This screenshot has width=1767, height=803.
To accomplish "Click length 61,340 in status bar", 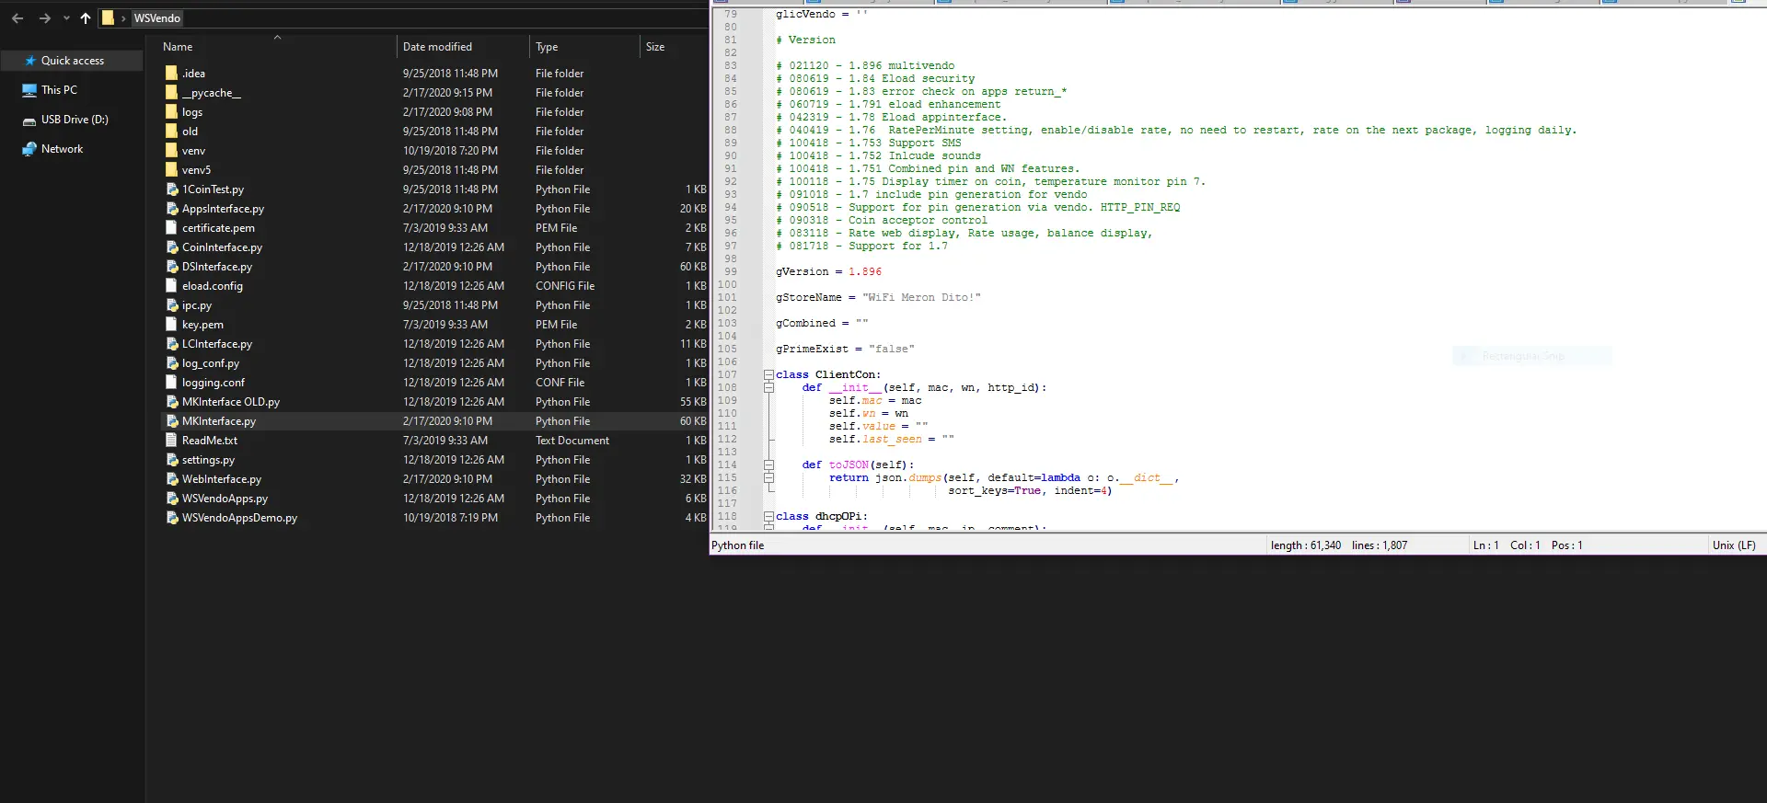I will (x=1306, y=545).
